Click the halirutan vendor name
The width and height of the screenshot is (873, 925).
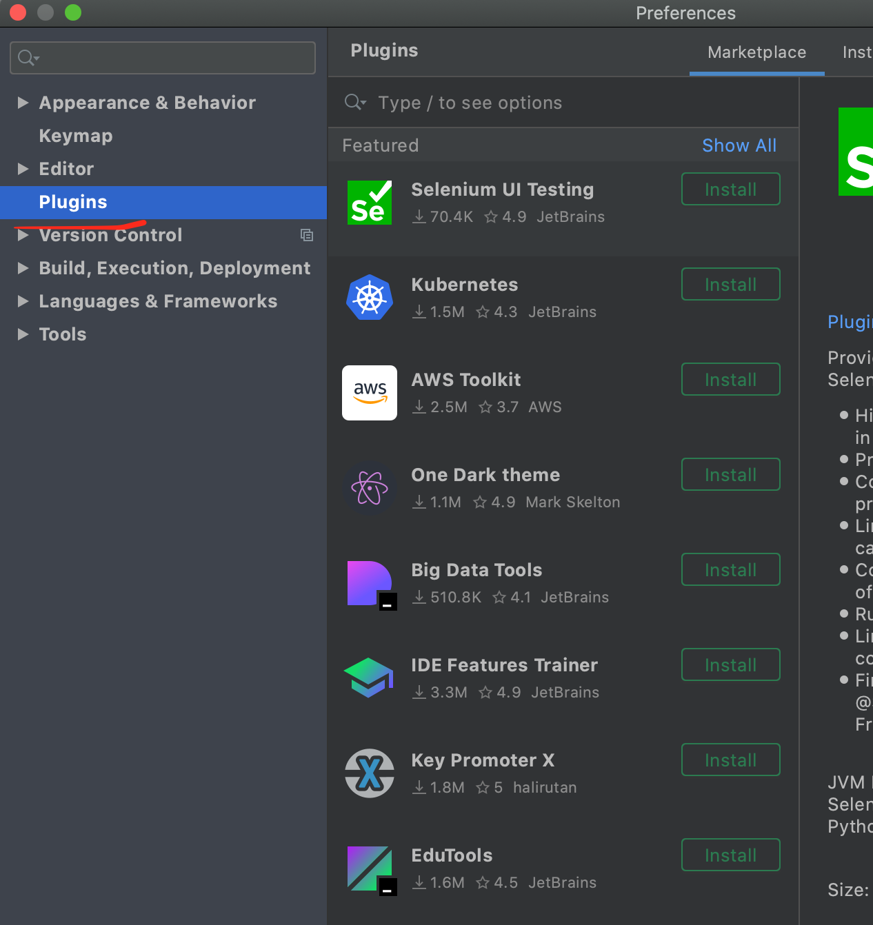click(545, 788)
